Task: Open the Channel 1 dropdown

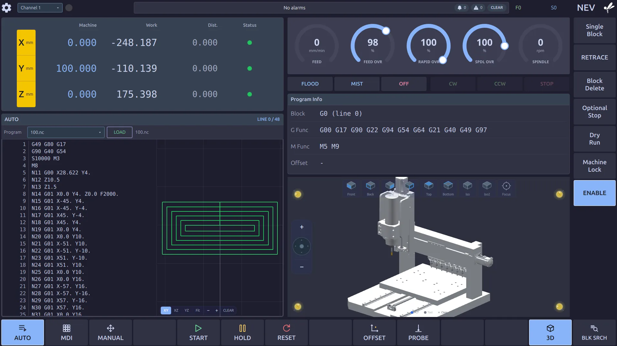Action: click(40, 8)
